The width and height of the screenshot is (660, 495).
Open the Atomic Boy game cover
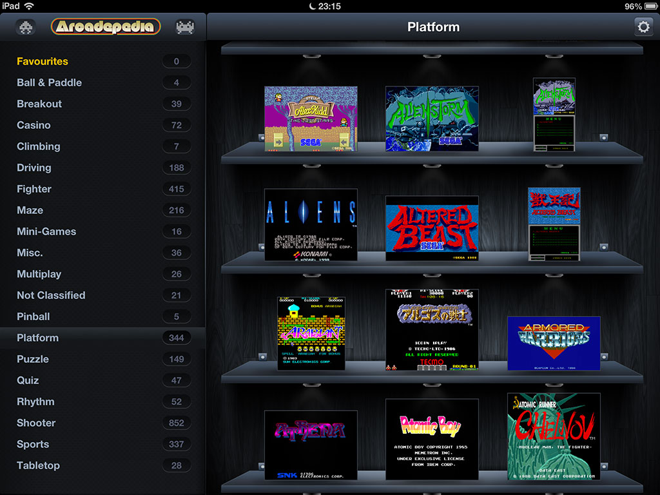[432, 439]
